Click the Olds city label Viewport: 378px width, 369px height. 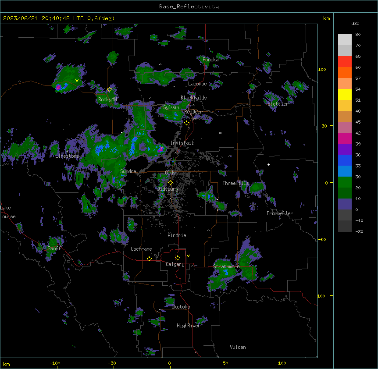click(170, 173)
